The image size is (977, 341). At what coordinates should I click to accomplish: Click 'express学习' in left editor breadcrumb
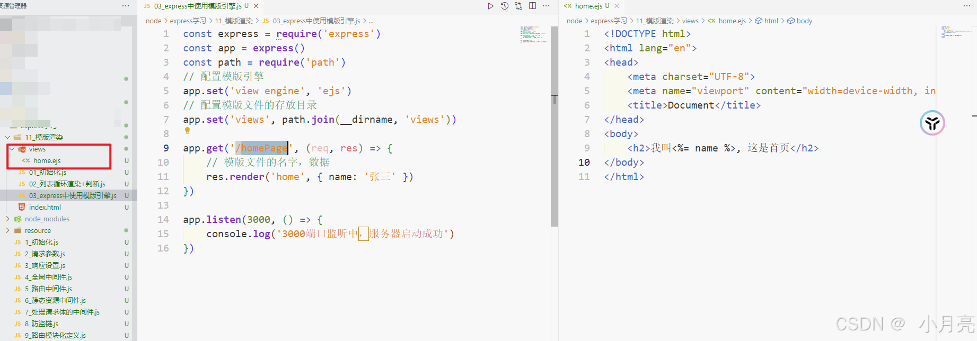click(188, 21)
